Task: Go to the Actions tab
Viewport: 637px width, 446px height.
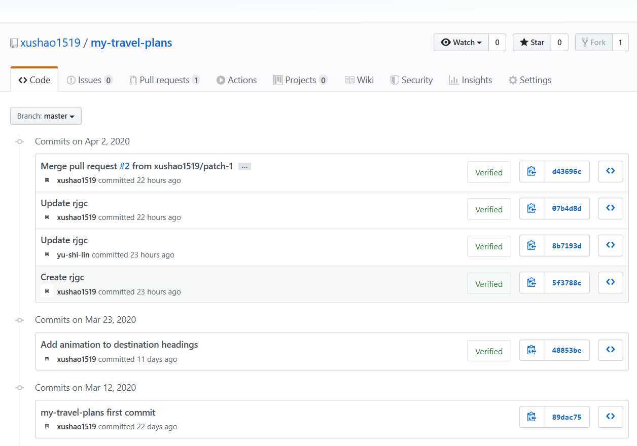Action: pyautogui.click(x=237, y=80)
